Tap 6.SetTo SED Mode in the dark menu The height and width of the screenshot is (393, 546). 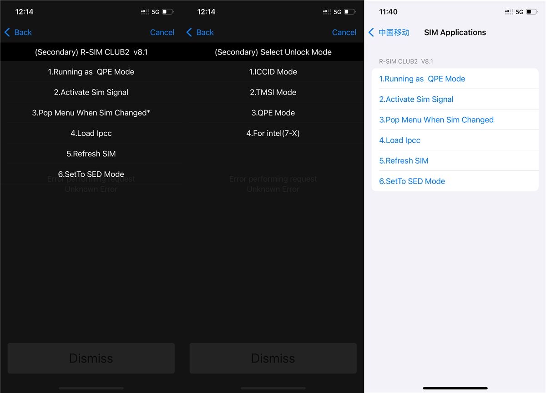(91, 174)
